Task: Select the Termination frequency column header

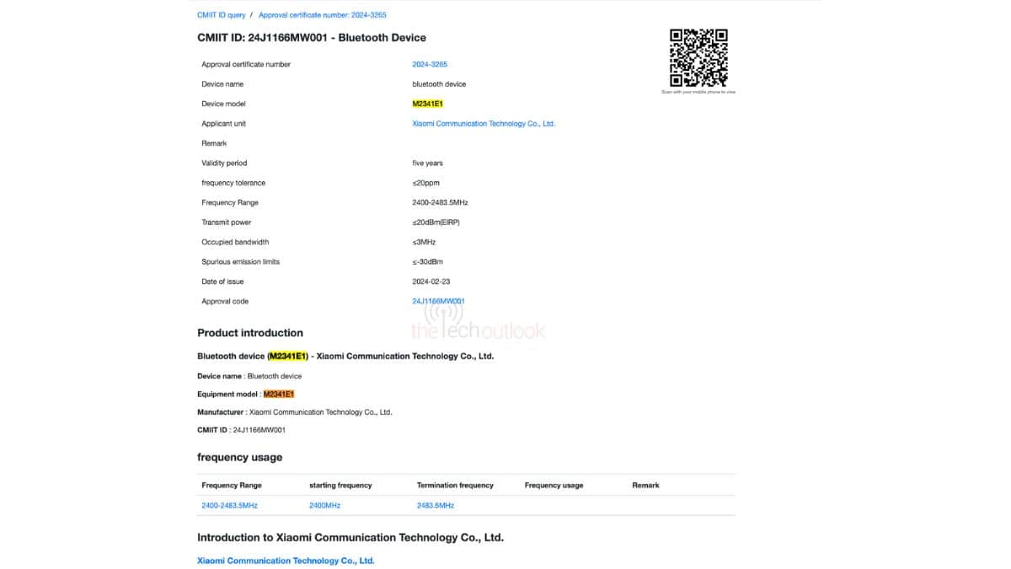Action: point(456,485)
